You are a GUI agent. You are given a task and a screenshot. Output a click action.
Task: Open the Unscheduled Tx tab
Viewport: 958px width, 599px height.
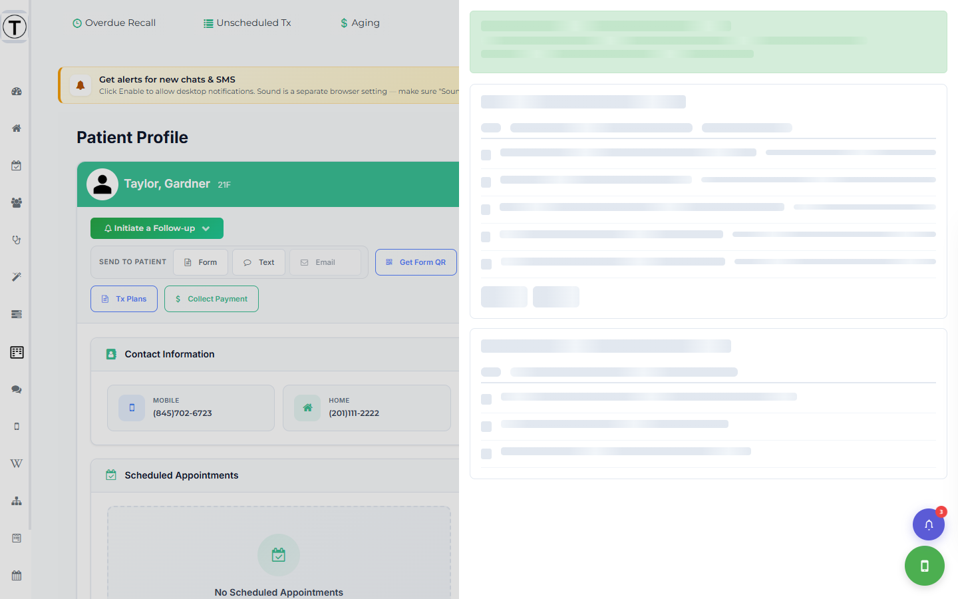point(247,23)
